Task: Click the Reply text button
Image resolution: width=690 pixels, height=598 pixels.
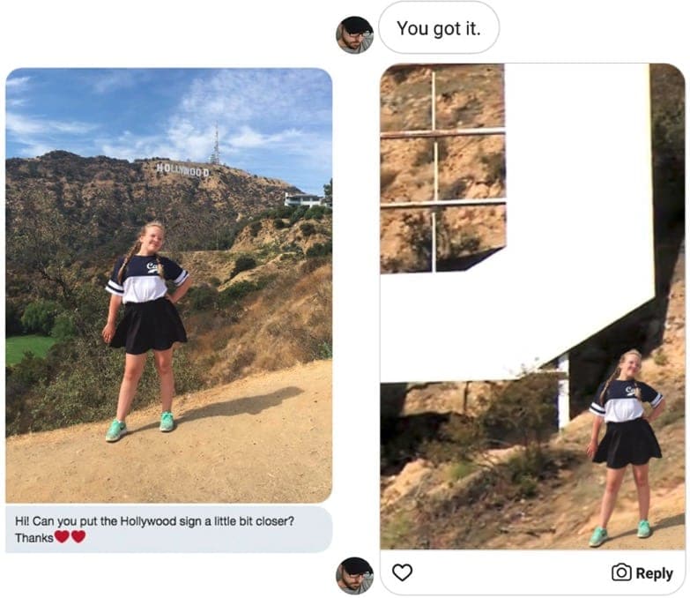Action: coord(655,573)
